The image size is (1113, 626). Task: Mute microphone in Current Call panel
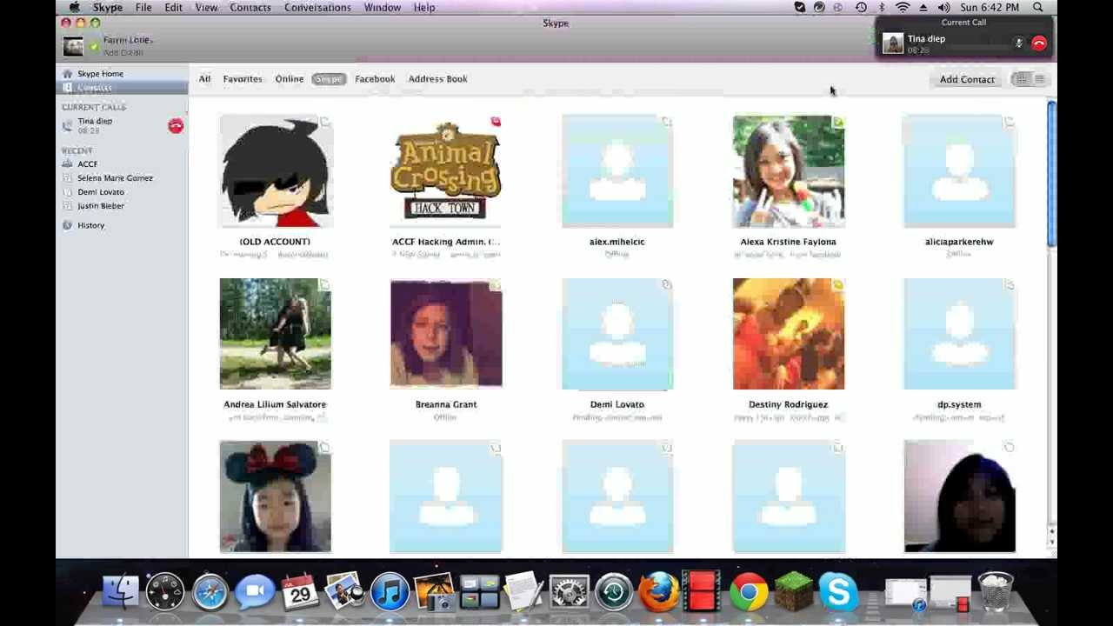pyautogui.click(x=1019, y=43)
